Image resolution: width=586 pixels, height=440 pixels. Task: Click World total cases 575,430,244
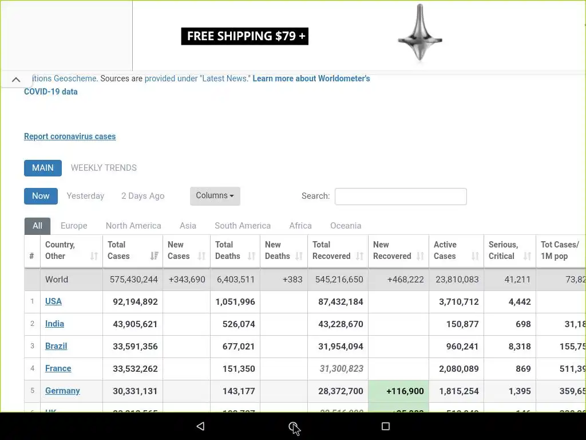[134, 280]
